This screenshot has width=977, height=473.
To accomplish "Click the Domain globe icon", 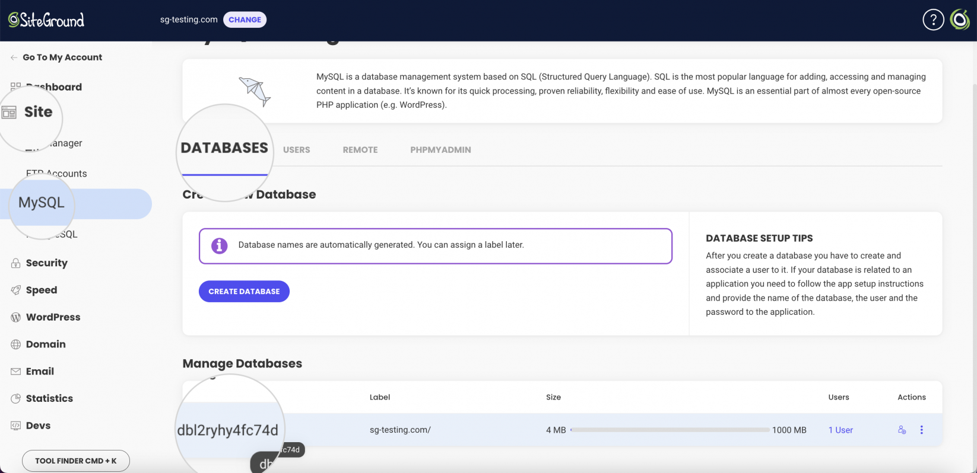I will 16,344.
